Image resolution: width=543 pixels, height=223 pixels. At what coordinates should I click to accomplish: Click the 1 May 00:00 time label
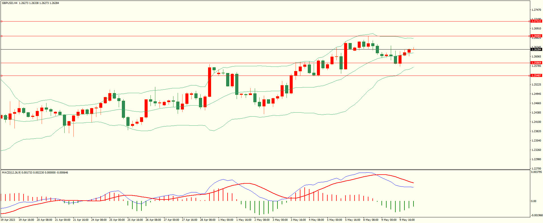click(x=226, y=220)
